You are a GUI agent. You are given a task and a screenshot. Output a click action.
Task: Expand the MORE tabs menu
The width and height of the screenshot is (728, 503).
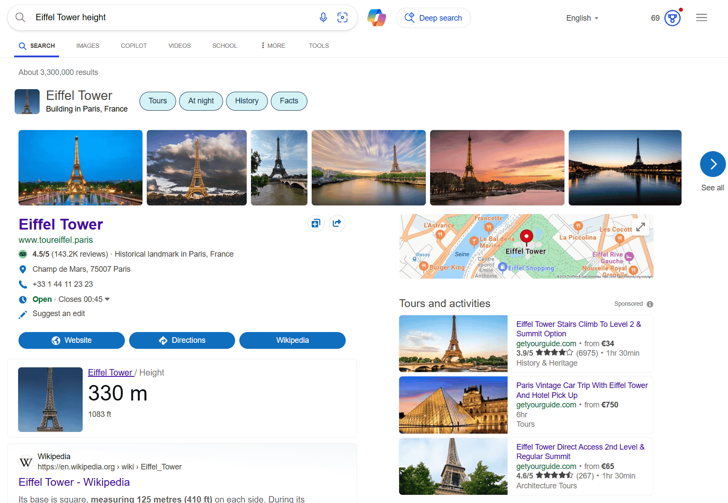pyautogui.click(x=273, y=46)
